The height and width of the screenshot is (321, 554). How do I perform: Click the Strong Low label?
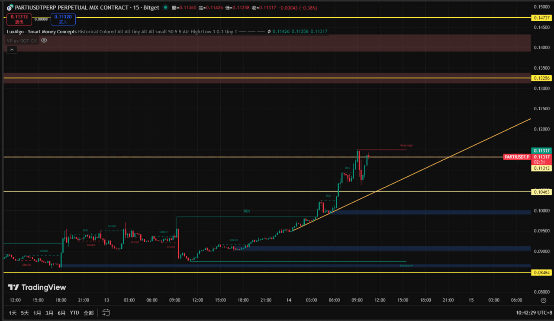click(406, 266)
